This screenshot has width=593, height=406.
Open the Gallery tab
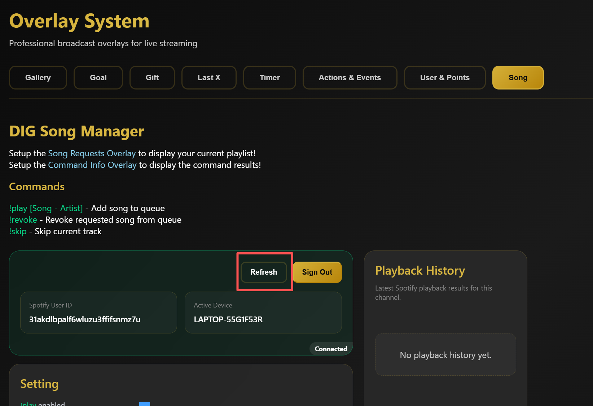pyautogui.click(x=38, y=78)
